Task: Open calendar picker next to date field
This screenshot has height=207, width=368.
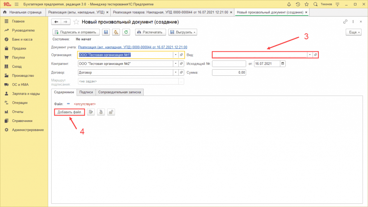Action: coord(282,63)
